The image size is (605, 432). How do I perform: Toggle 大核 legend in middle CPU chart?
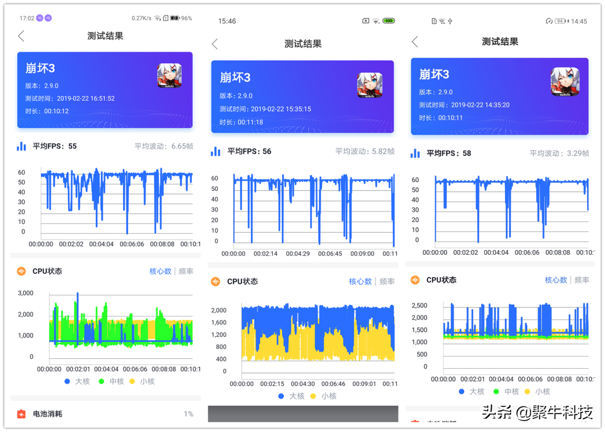click(291, 396)
